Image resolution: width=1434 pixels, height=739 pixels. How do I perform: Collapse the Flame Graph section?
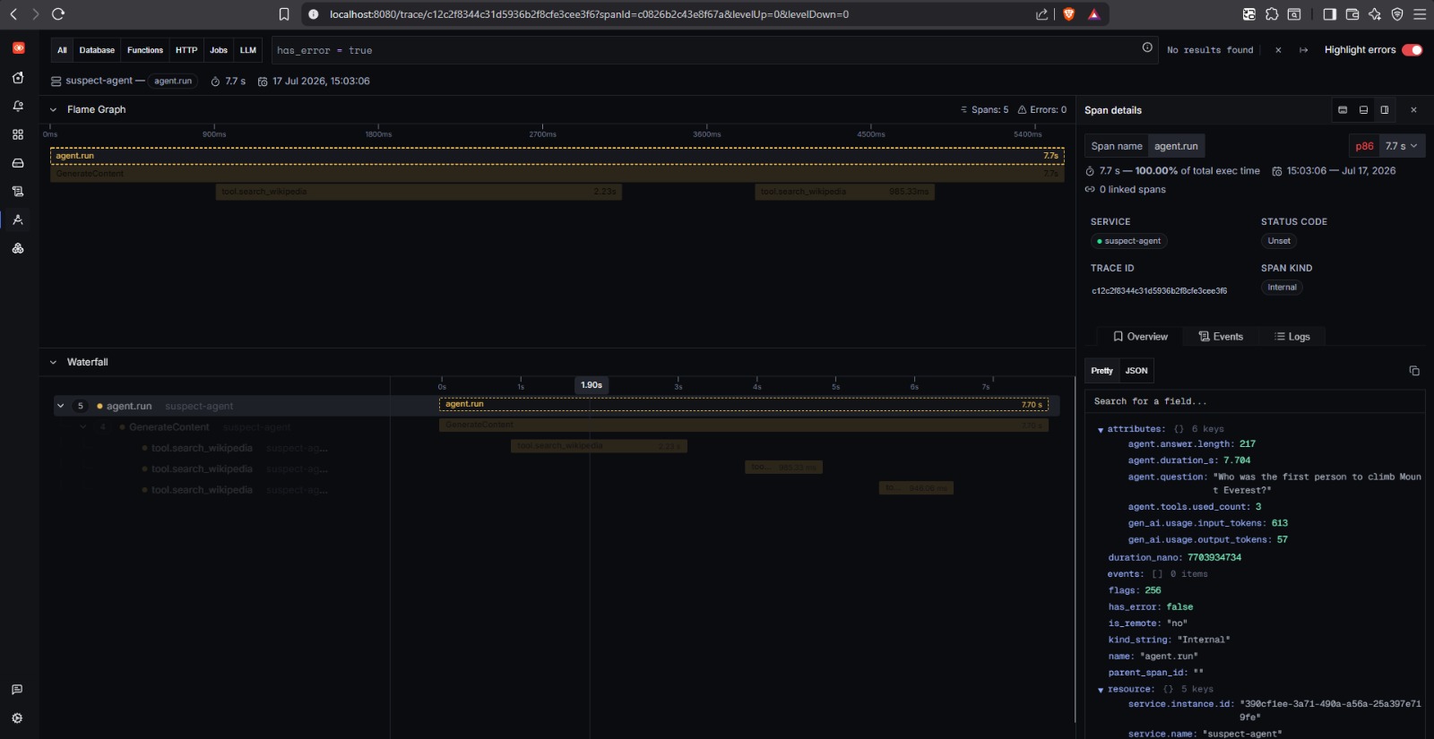[53, 110]
